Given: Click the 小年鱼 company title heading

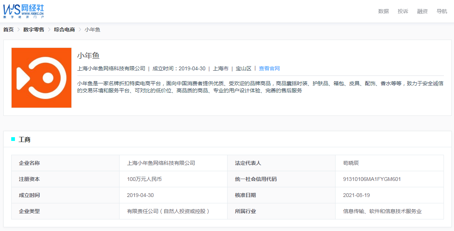Looking at the screenshot, I should click(x=89, y=56).
